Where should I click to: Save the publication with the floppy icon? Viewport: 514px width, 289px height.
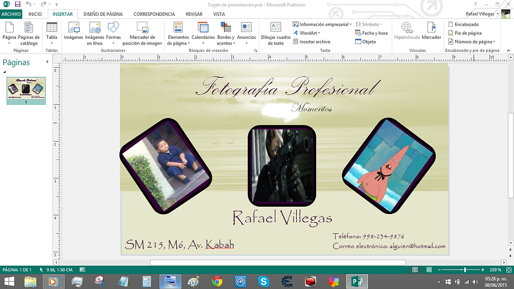17,5
